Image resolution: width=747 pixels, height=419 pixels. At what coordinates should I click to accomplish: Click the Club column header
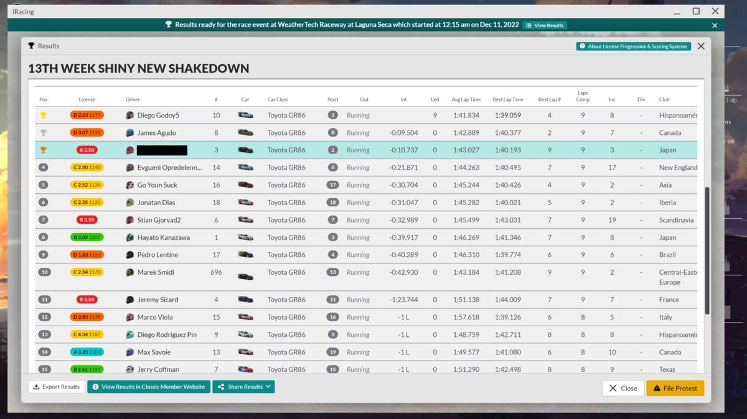tap(664, 99)
